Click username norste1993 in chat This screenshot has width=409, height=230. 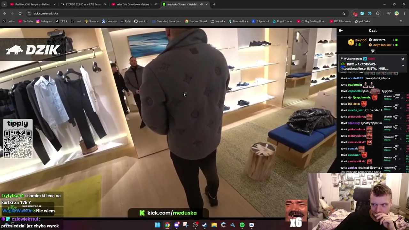(356, 78)
